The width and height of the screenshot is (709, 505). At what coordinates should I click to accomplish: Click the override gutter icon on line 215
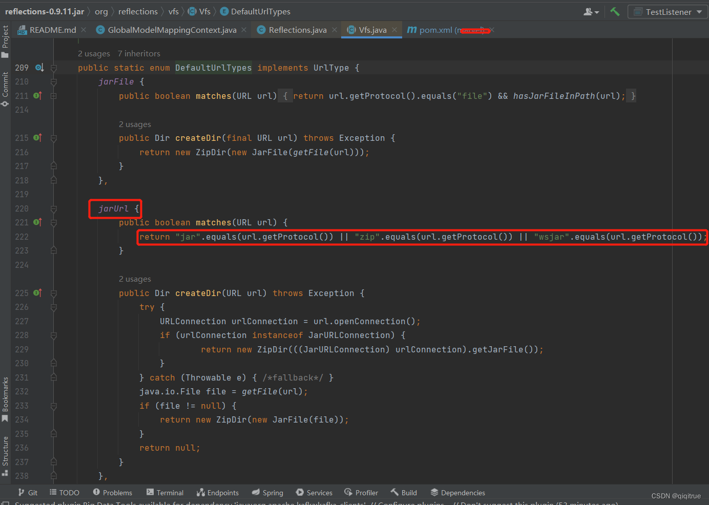click(x=37, y=138)
